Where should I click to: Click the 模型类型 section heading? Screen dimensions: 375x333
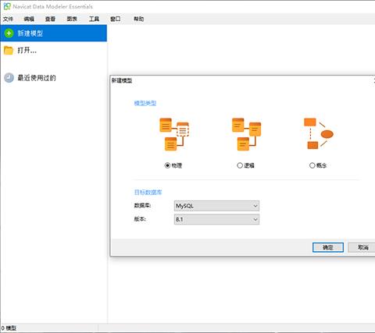pos(145,103)
